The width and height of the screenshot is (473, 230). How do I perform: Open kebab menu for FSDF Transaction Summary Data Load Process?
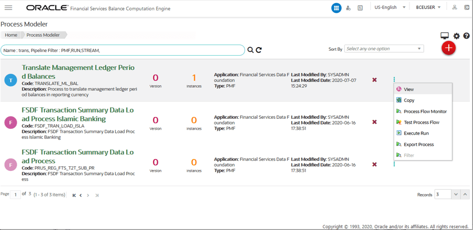[x=394, y=164]
